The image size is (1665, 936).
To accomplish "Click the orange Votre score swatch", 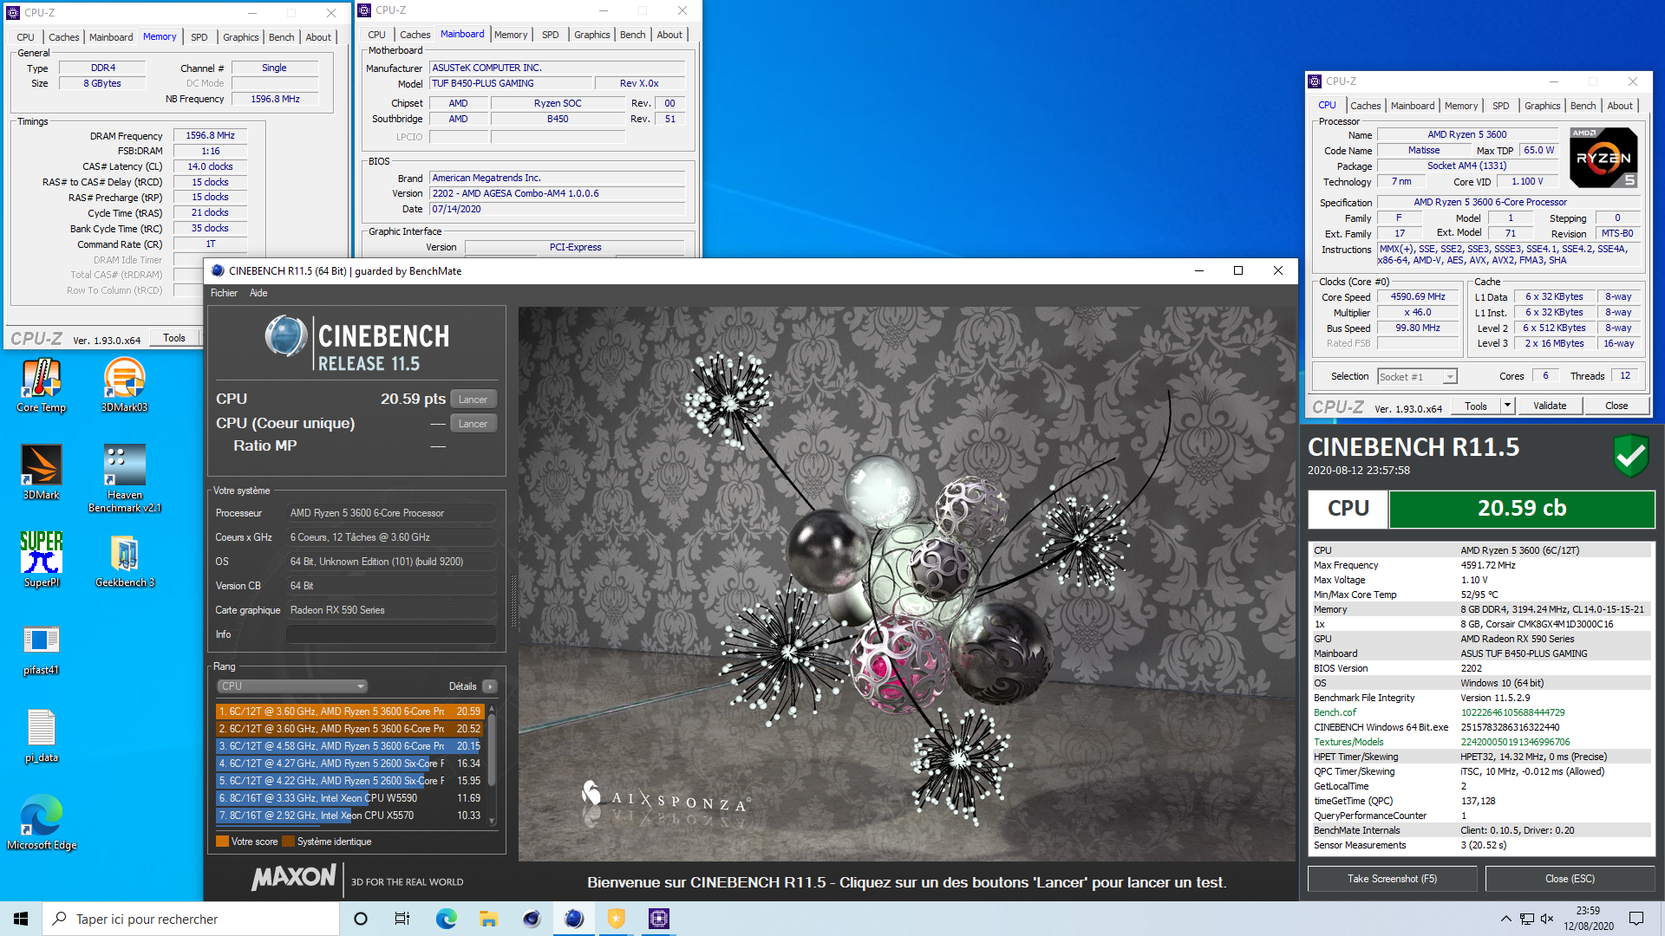I will 222,842.
